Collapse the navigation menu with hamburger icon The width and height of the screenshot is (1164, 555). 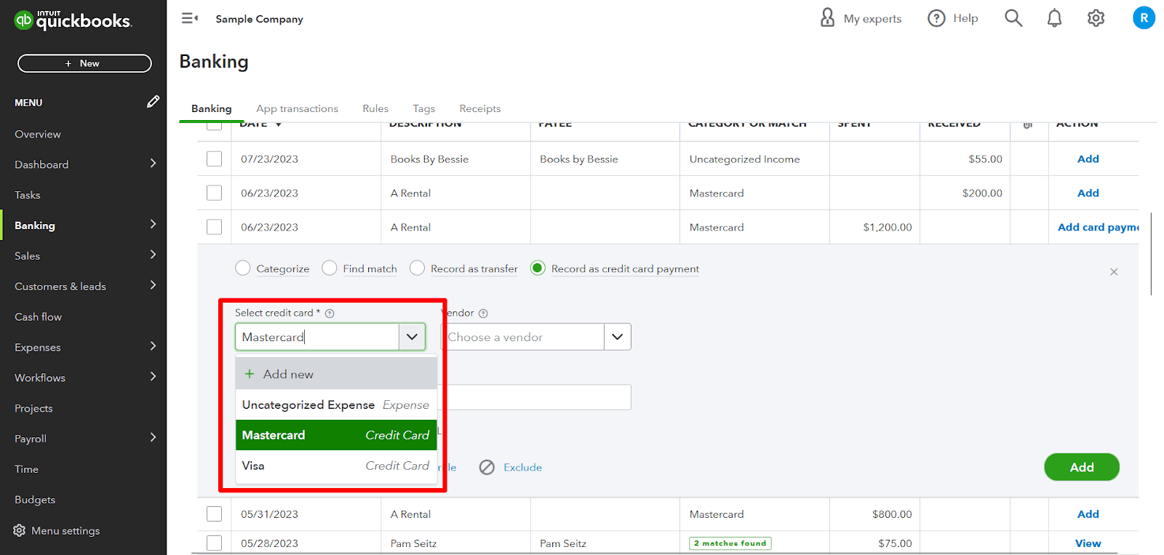tap(190, 18)
